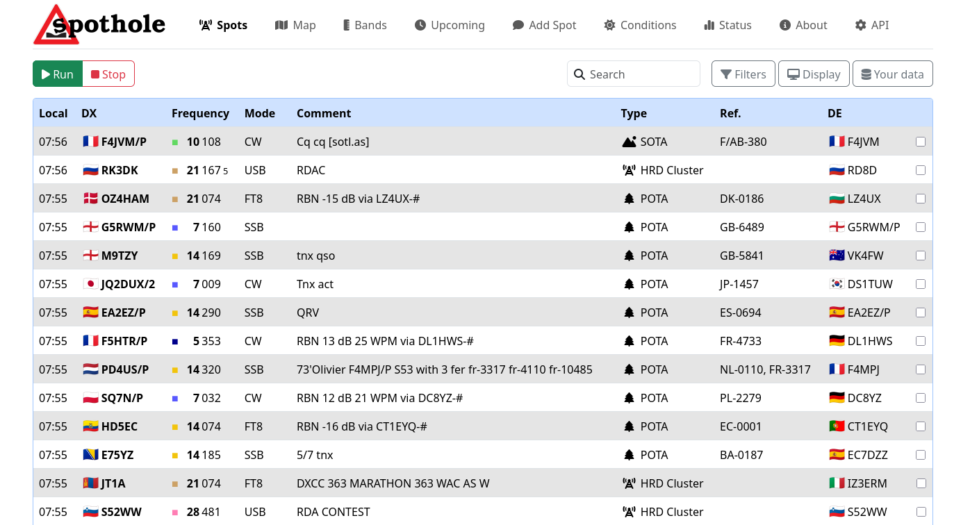Open the Add Spot tab
970x525 pixels.
click(545, 25)
